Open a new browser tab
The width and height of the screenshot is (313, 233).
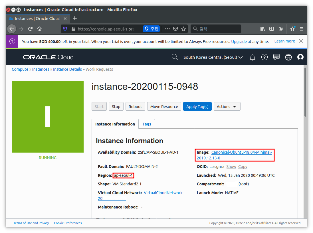75,18
